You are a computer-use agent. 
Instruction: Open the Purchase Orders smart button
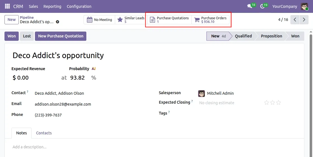click(x=210, y=20)
